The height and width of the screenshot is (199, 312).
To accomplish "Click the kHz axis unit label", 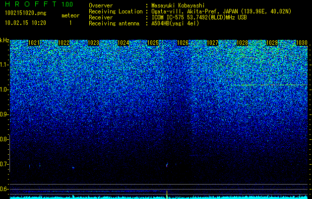I will (4, 40).
